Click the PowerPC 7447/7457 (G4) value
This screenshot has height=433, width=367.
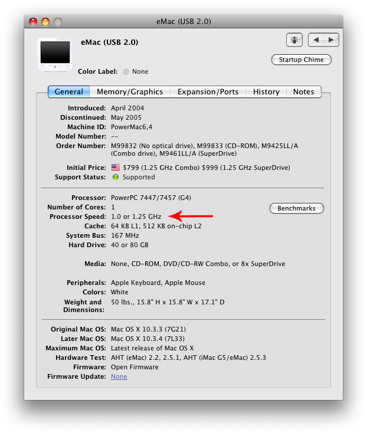pyautogui.click(x=151, y=198)
